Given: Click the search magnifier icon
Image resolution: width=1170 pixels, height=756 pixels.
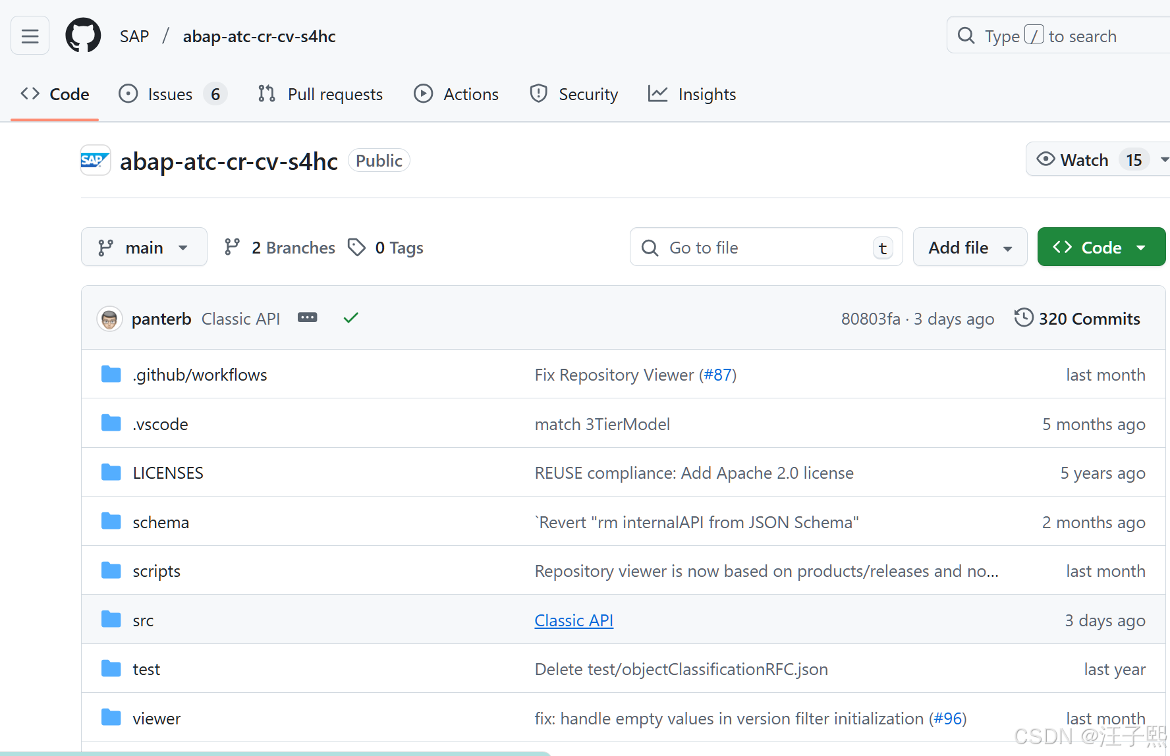Looking at the screenshot, I should 966,36.
